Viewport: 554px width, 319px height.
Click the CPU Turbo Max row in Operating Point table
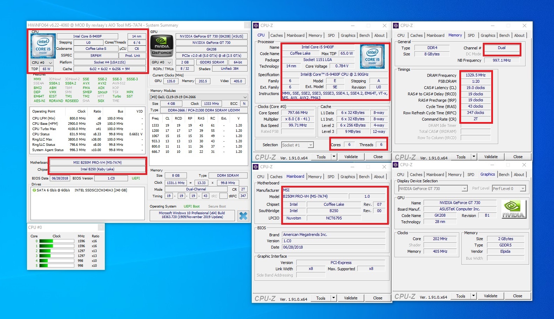[87, 129]
